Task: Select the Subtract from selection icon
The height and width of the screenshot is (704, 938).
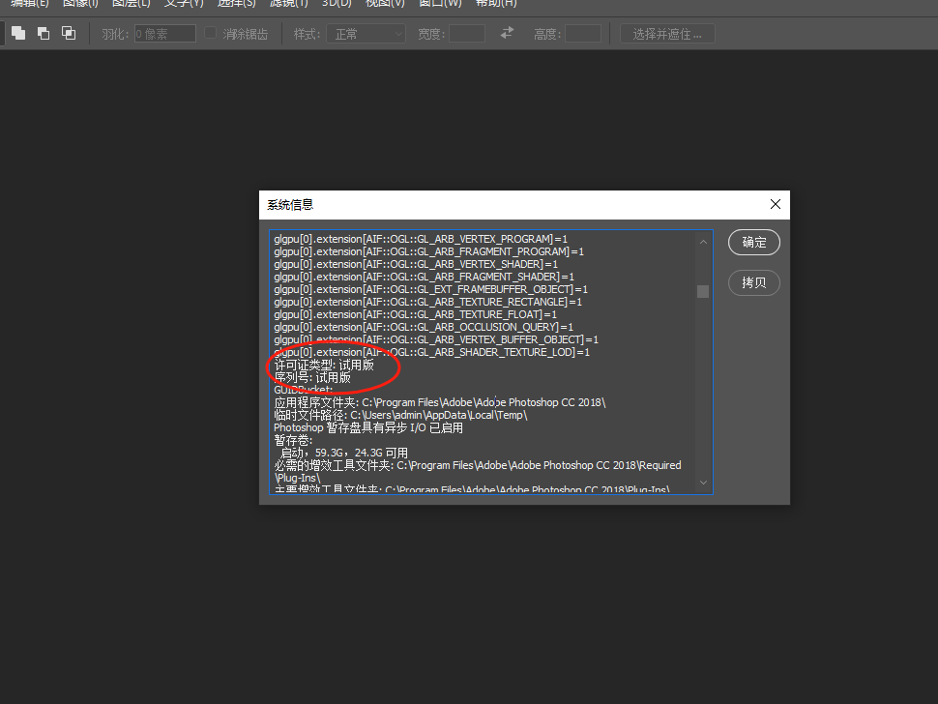Action: point(44,34)
